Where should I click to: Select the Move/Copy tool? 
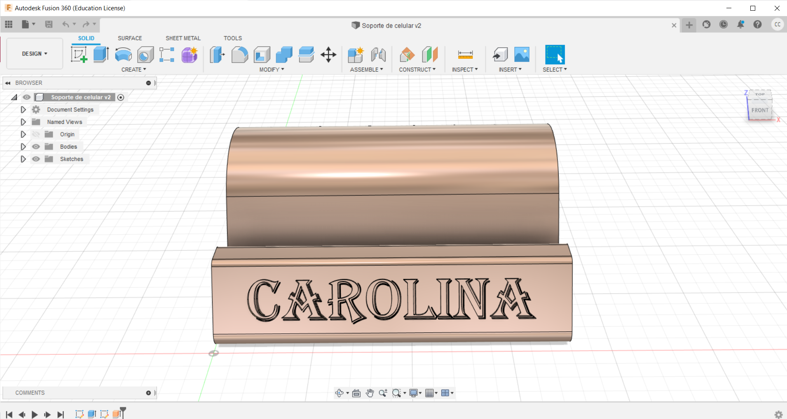[x=328, y=54]
